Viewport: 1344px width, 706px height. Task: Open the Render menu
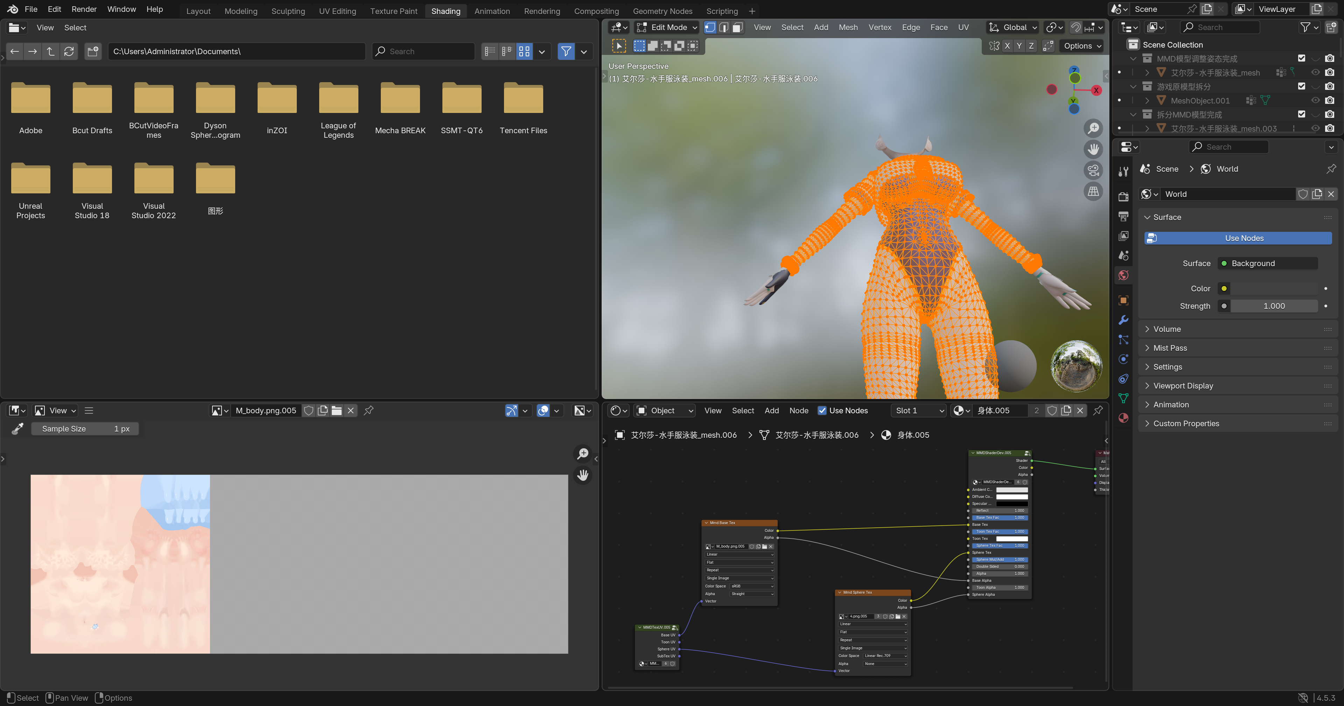(84, 9)
